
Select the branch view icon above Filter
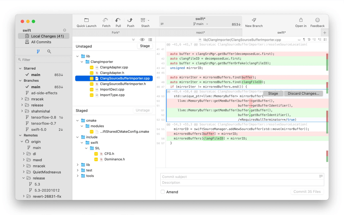[x=38, y=52]
